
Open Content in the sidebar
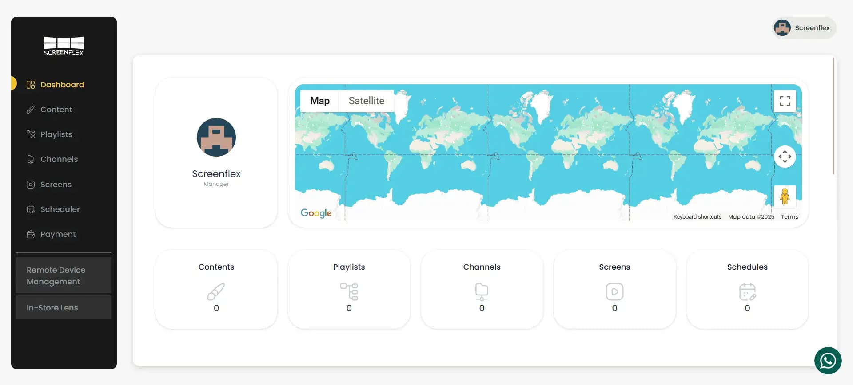[56, 110]
